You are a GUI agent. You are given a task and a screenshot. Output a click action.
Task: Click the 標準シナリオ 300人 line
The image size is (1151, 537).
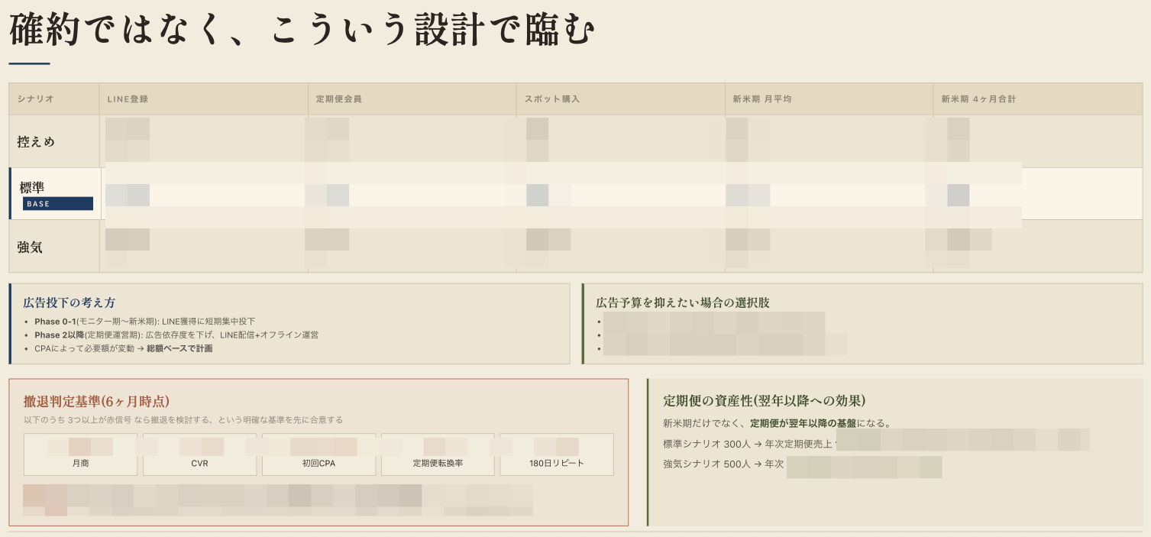click(x=876, y=444)
